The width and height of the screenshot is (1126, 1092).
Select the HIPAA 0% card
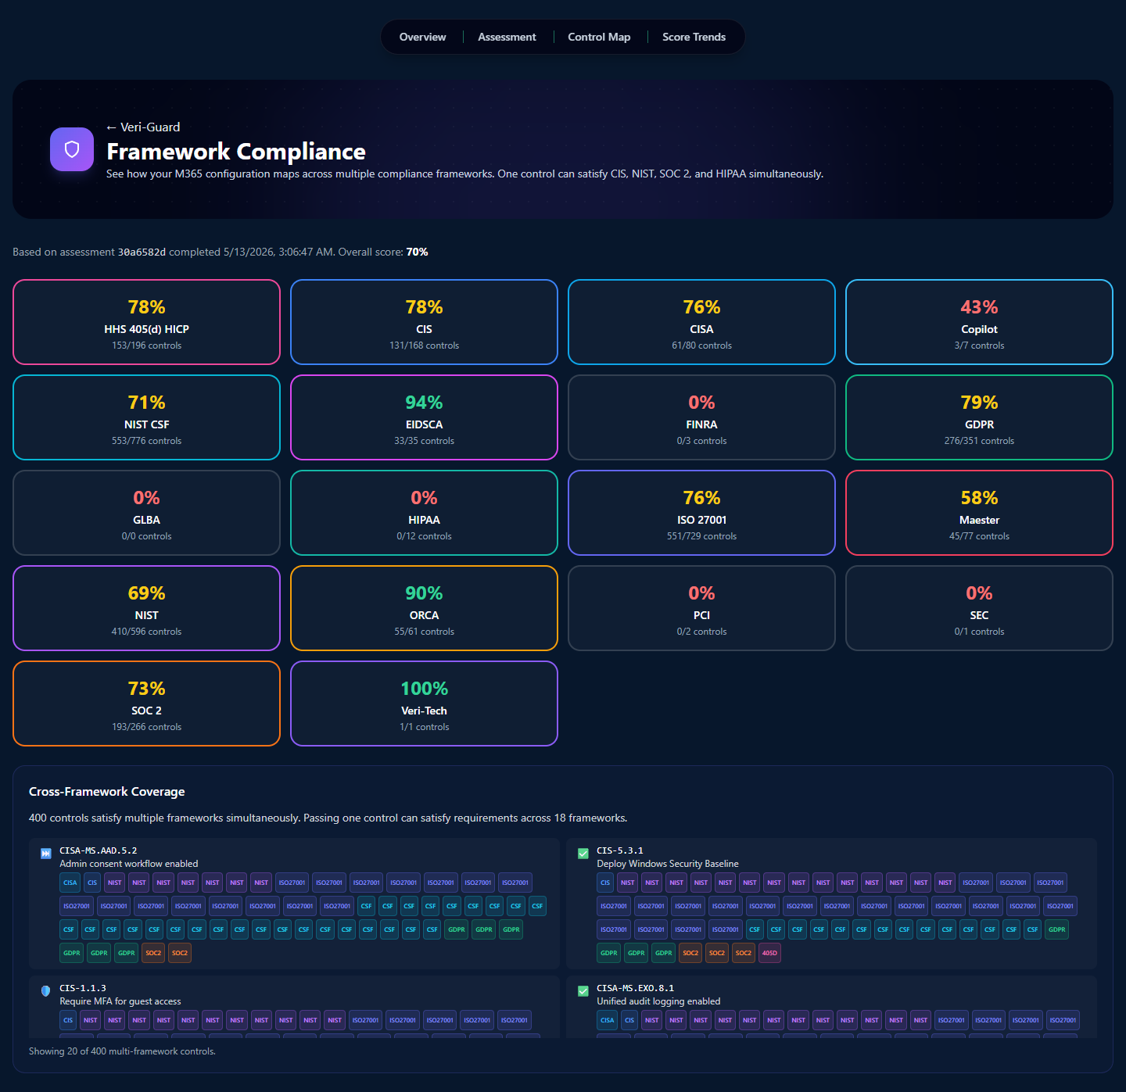[x=424, y=513]
